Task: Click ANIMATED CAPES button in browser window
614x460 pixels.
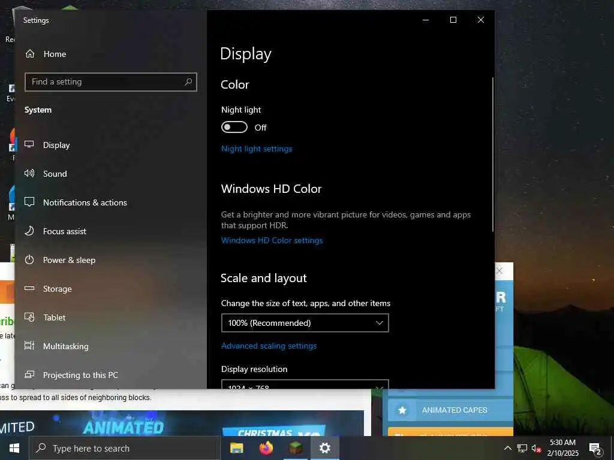Action: tap(450, 410)
